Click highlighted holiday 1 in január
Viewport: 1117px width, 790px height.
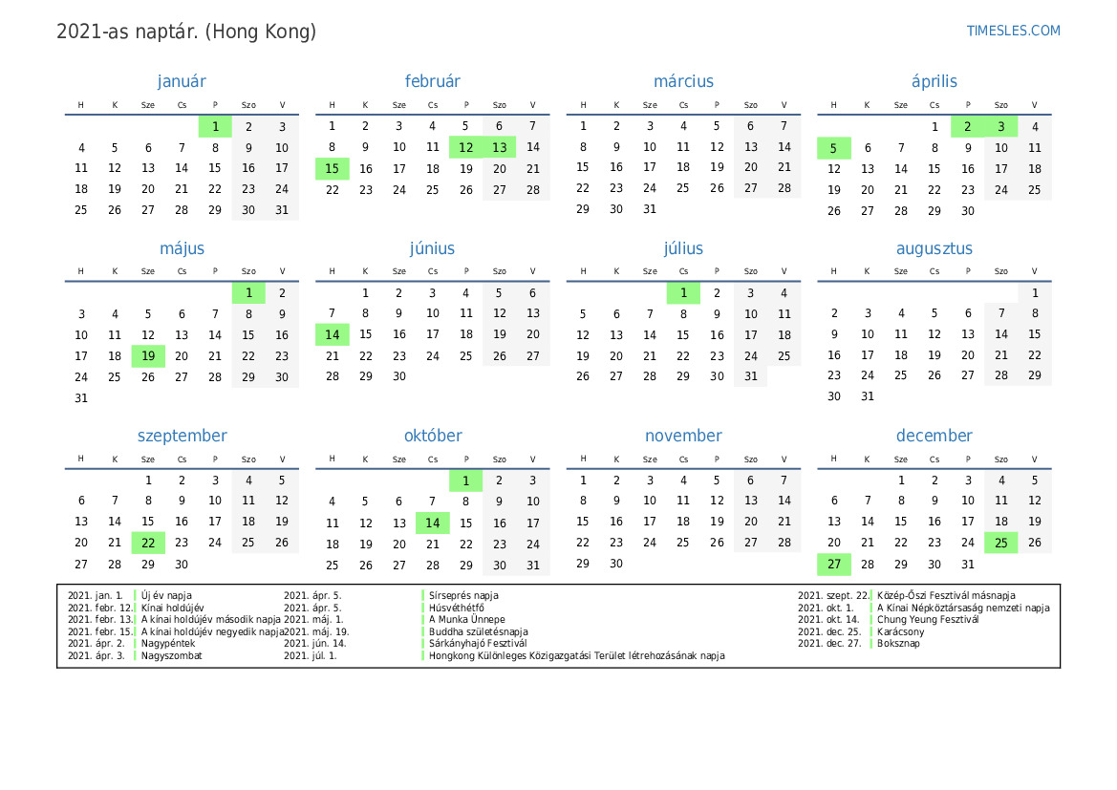(x=215, y=127)
